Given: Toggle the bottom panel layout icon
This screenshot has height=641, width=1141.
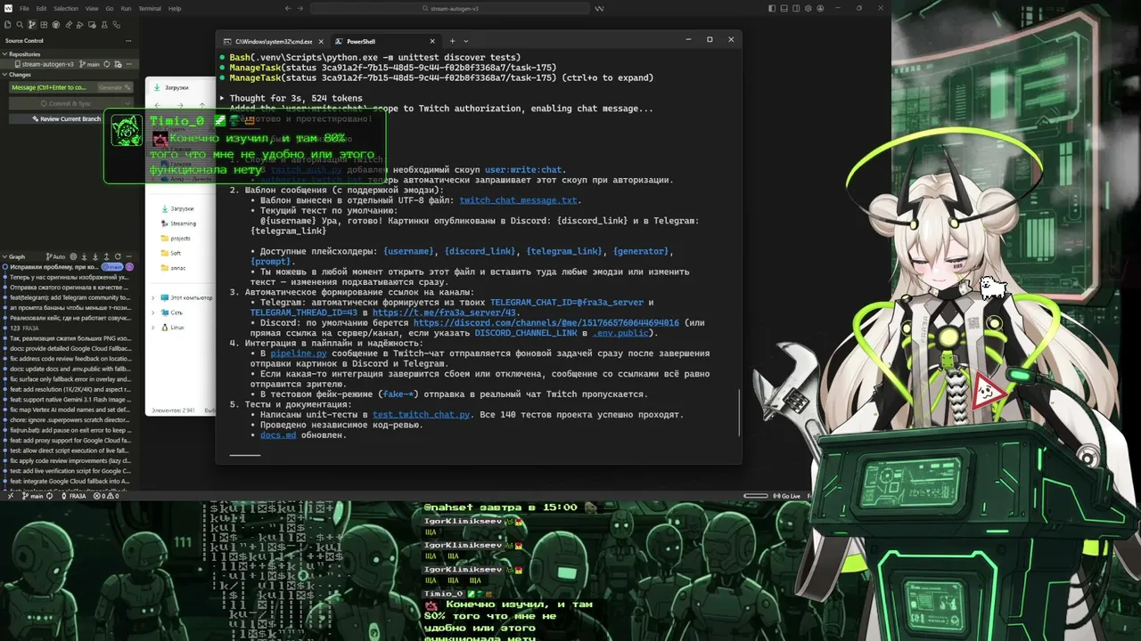Looking at the screenshot, I should point(784,8).
